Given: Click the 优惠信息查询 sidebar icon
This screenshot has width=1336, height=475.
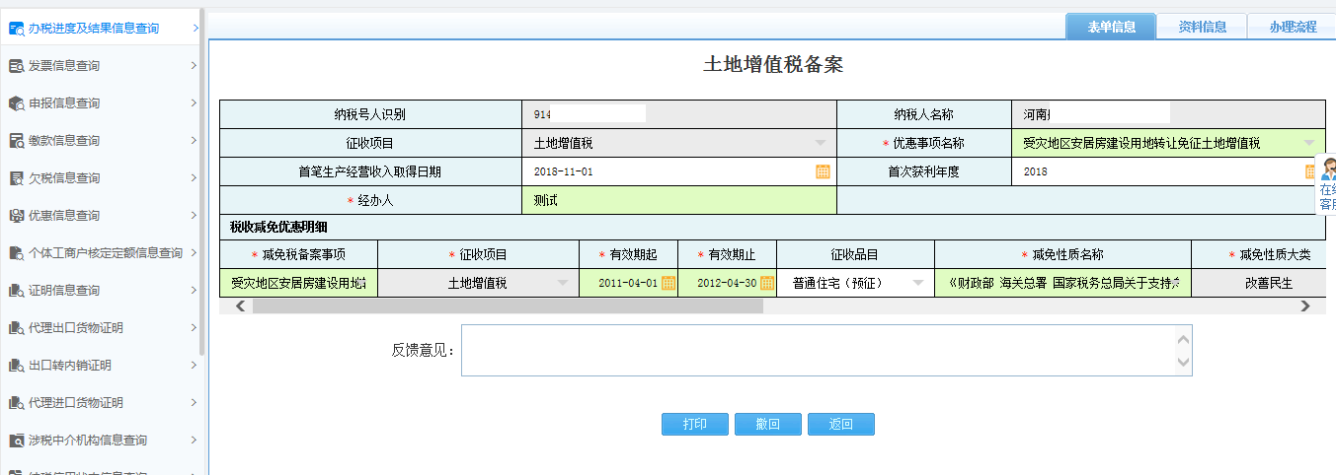Looking at the screenshot, I should [16, 216].
